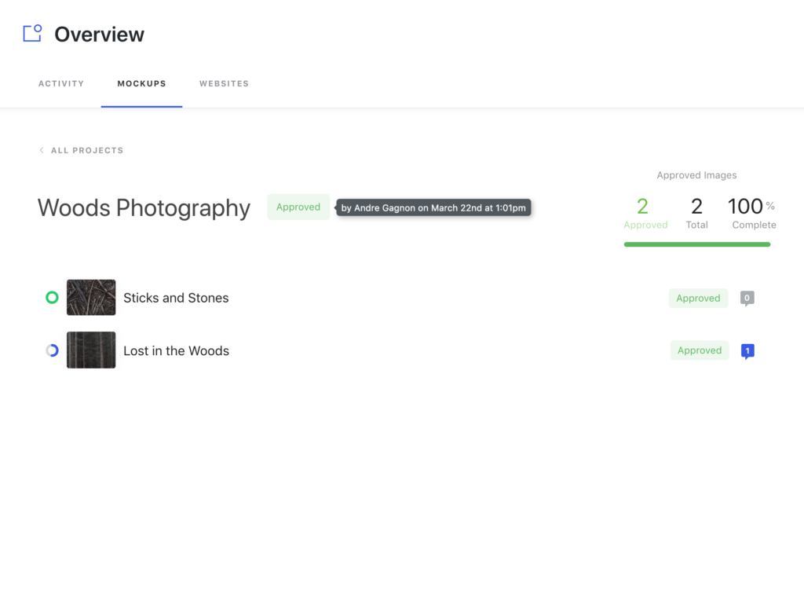Click Approved status on Sticks and Stones row
804x612 pixels.
[x=698, y=299]
